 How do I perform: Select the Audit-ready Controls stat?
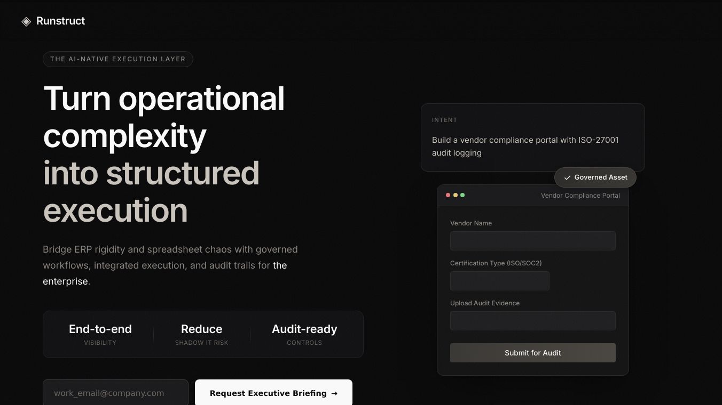click(x=304, y=334)
